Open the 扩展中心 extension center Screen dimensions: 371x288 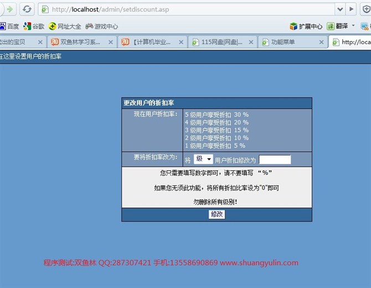point(306,26)
